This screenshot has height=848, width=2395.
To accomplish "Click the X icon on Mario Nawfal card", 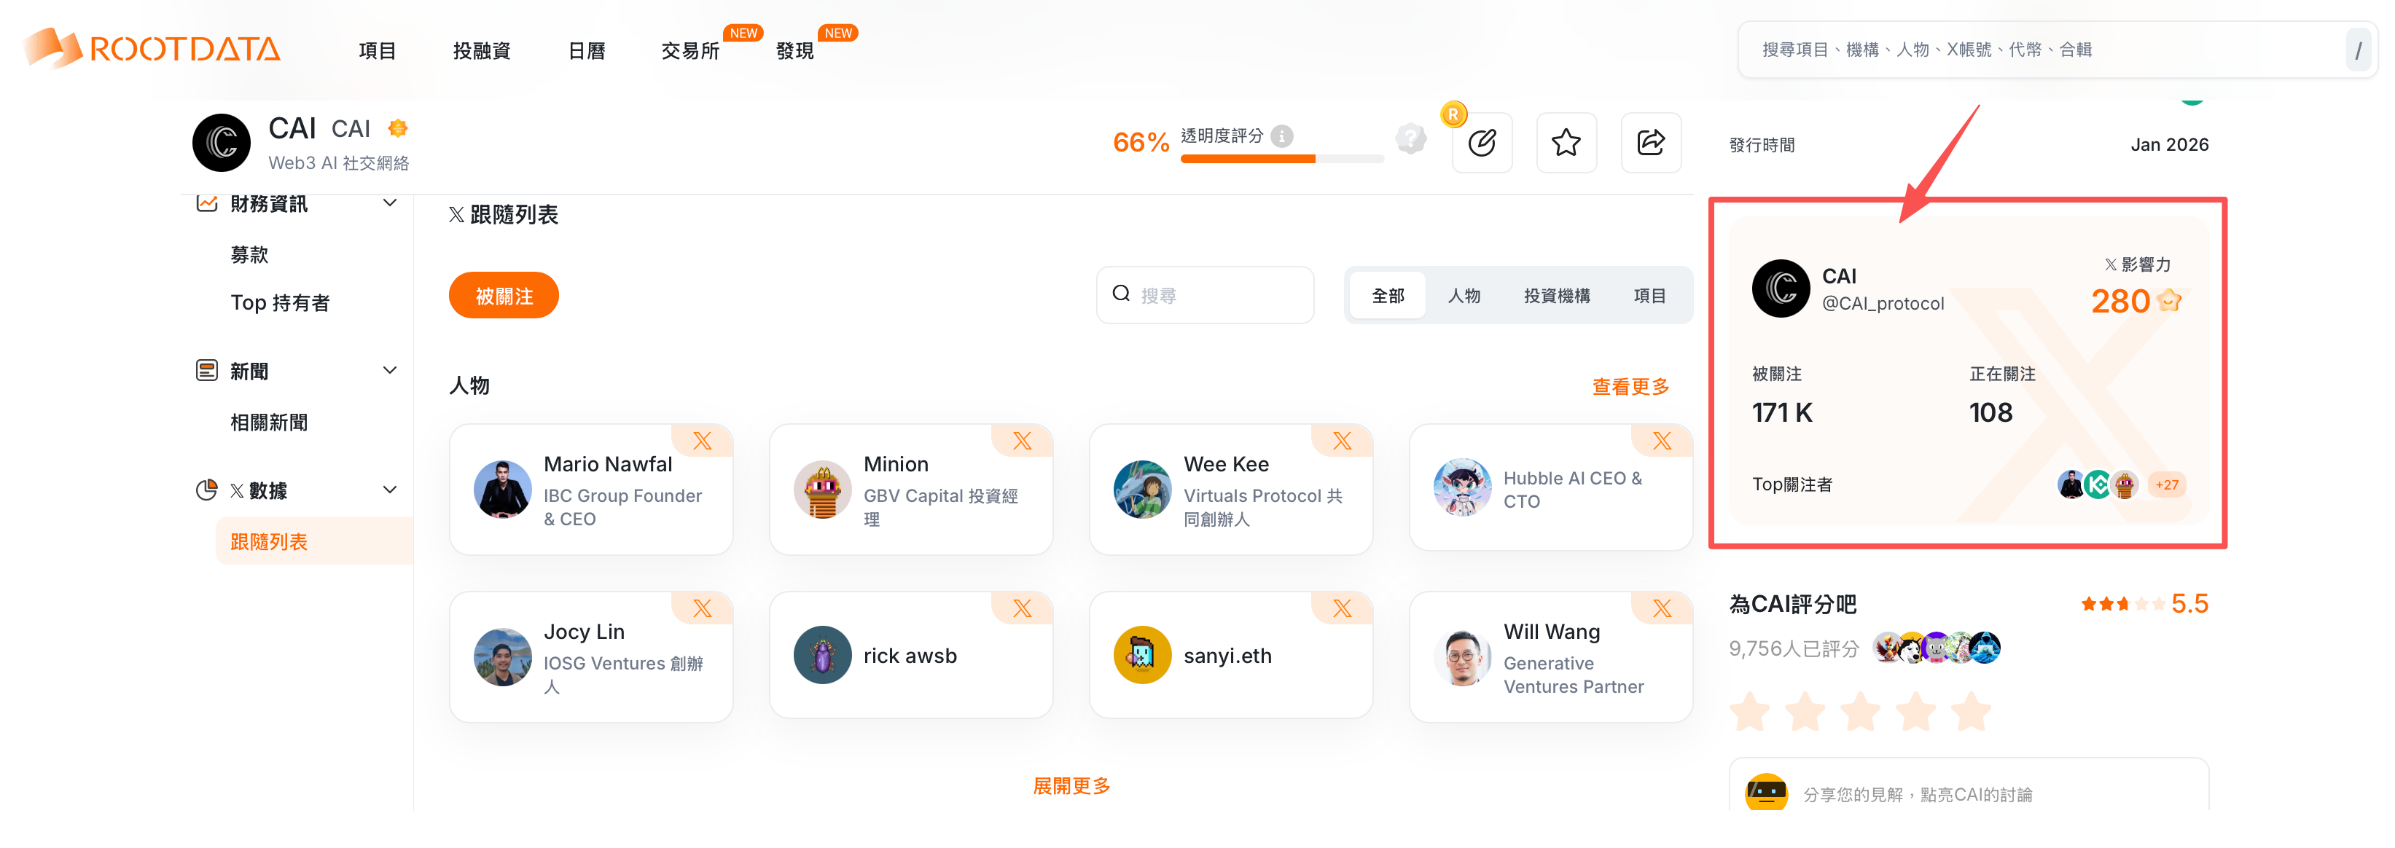I will [702, 441].
